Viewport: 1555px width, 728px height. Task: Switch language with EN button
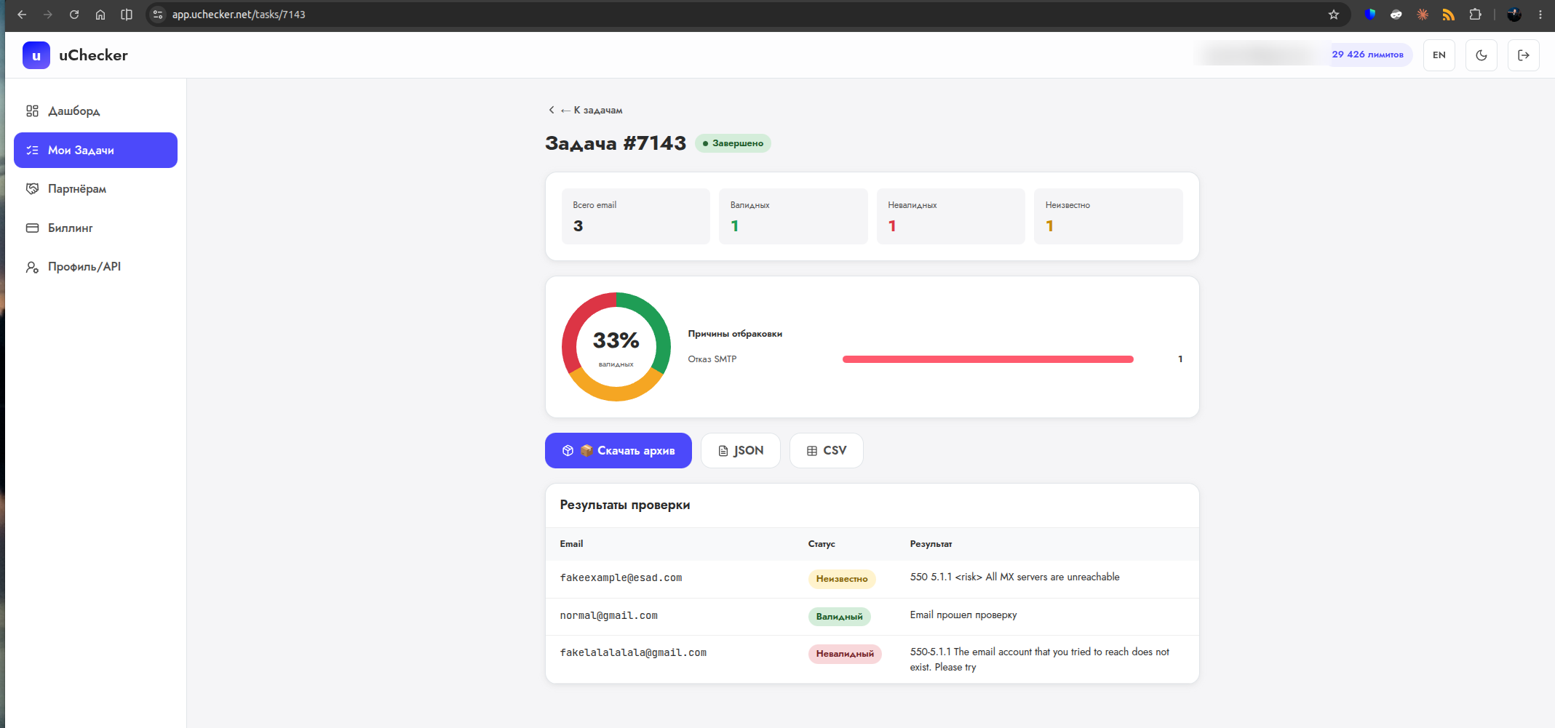[1439, 55]
